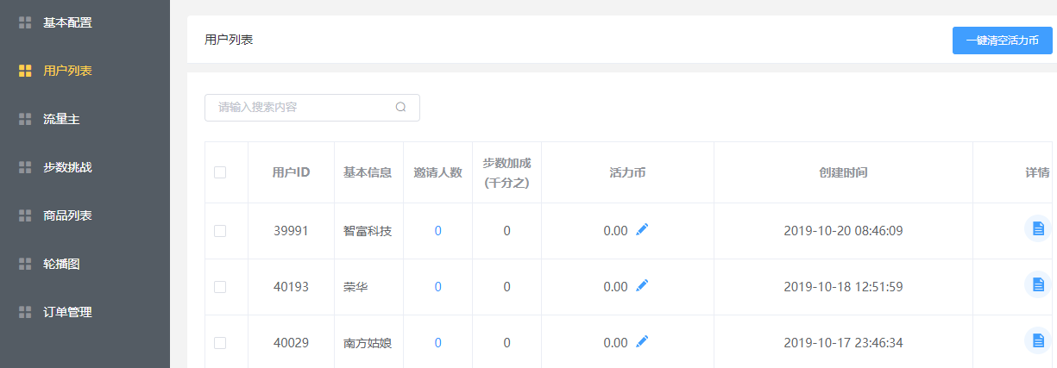This screenshot has width=1057, height=368.
Task: Check the row checkbox for user 40029
Action: [x=220, y=343]
